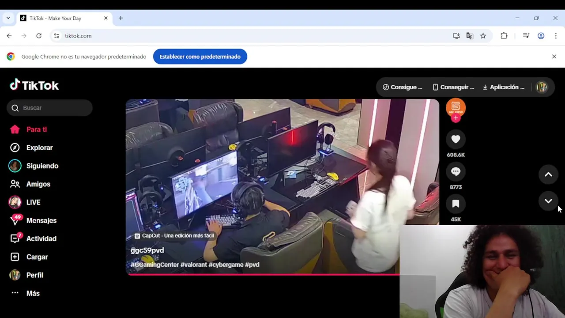Click the Buscar search field
The width and height of the screenshot is (565, 318).
(x=49, y=108)
